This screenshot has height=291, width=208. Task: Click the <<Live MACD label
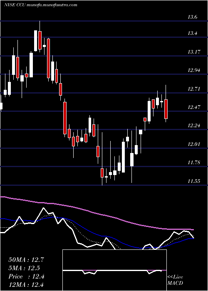[175, 280]
